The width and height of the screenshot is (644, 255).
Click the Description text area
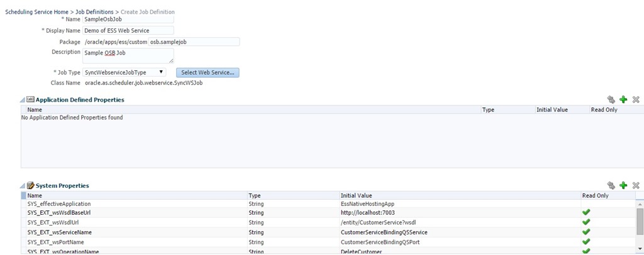click(128, 55)
